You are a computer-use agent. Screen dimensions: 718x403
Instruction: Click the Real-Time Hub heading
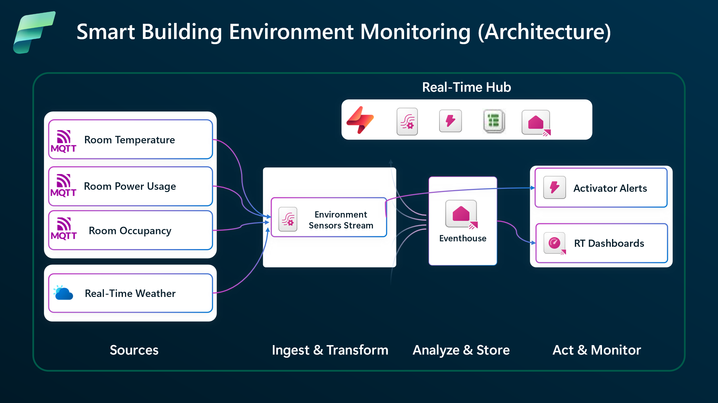(466, 87)
